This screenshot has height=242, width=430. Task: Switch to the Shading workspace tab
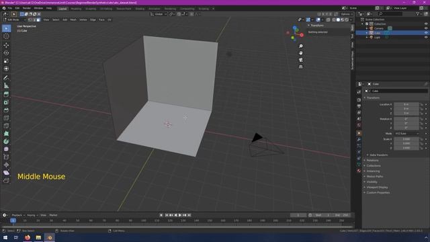[140, 9]
